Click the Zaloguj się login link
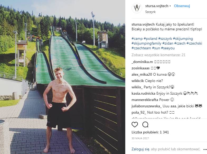Viewport: 207px width, 154px height. click(x=140, y=149)
